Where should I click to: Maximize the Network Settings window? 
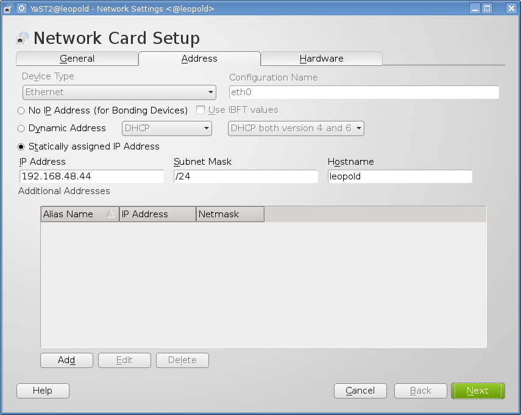487,9
